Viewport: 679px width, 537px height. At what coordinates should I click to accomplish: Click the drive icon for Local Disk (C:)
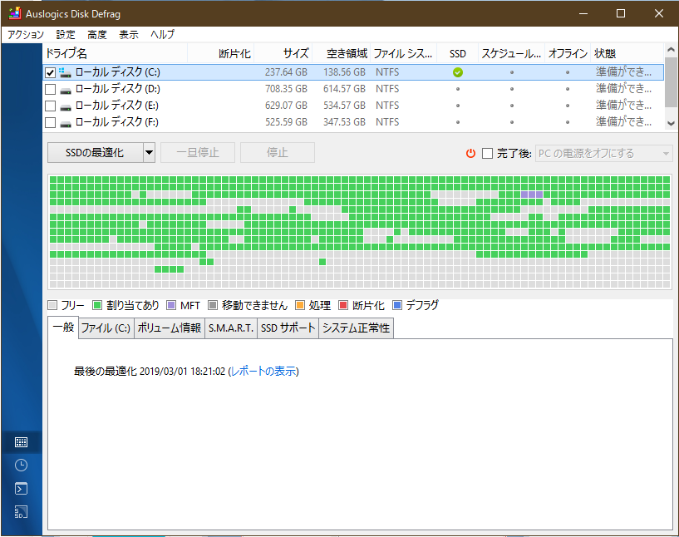[66, 72]
